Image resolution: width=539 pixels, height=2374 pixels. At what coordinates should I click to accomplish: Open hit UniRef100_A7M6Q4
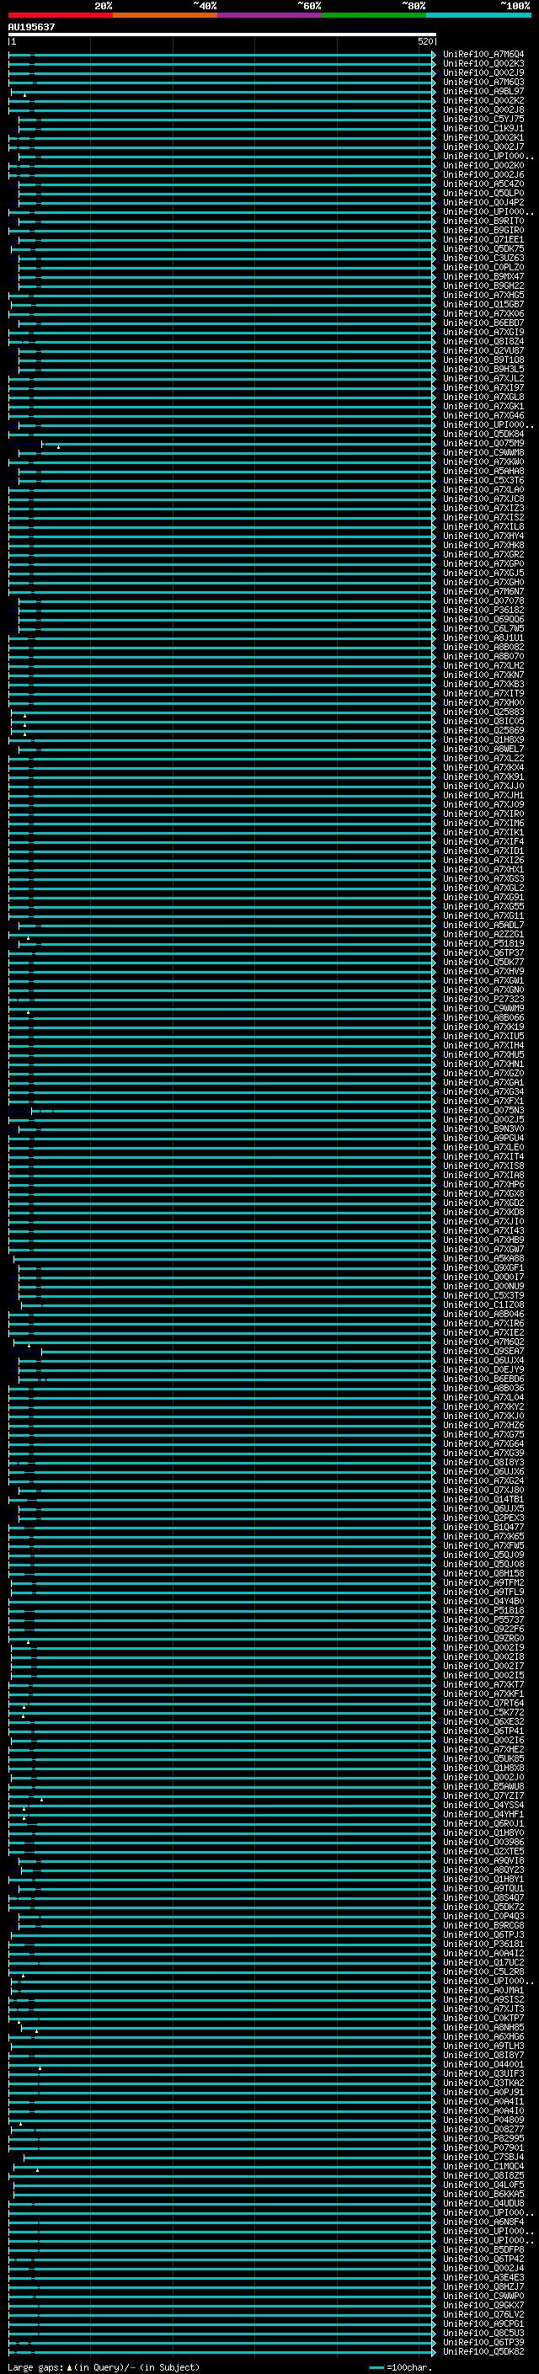pos(483,55)
